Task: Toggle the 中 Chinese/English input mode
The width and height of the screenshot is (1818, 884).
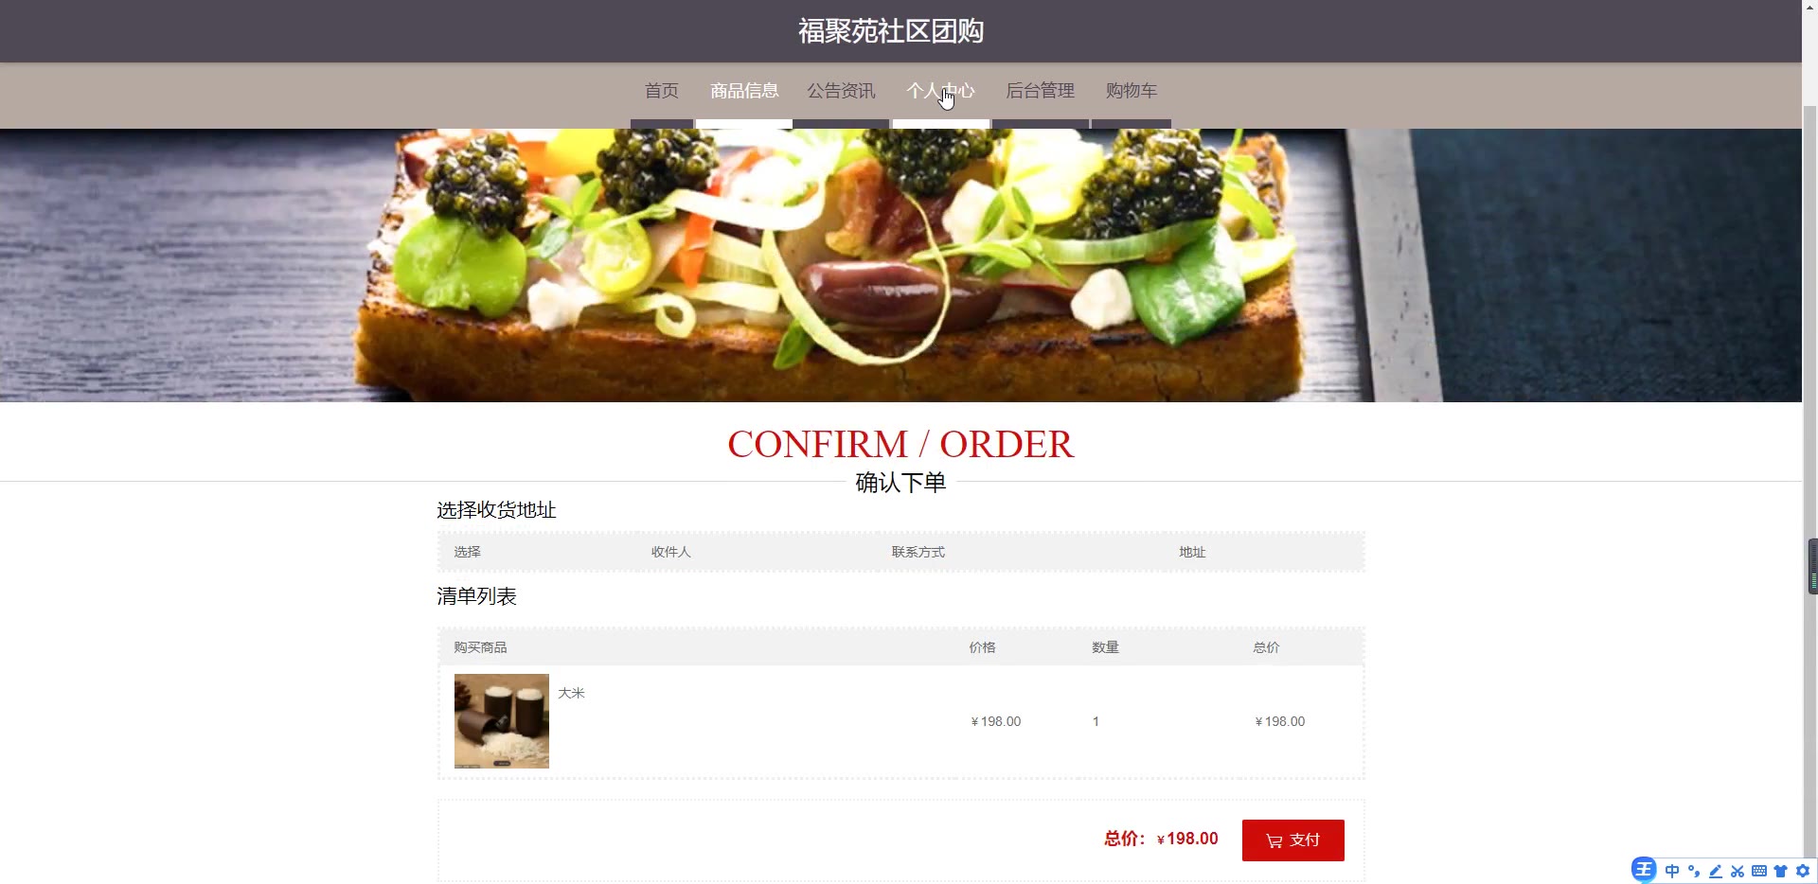Action: pos(1672,871)
